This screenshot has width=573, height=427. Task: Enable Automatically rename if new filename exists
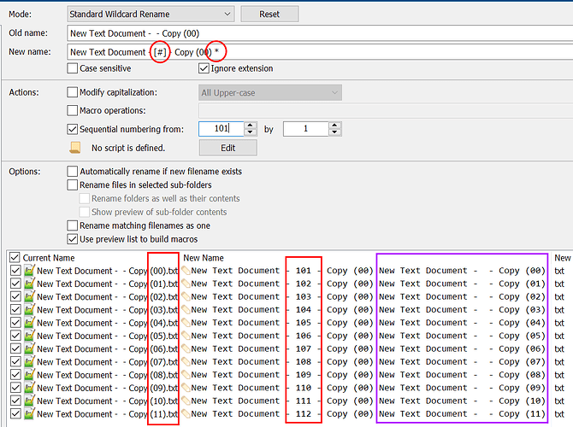73,171
